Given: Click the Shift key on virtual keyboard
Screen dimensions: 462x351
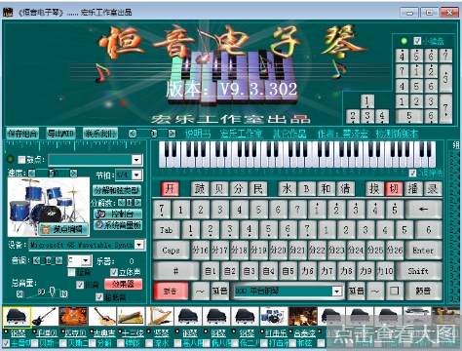Looking at the screenshot, I should coord(418,271).
